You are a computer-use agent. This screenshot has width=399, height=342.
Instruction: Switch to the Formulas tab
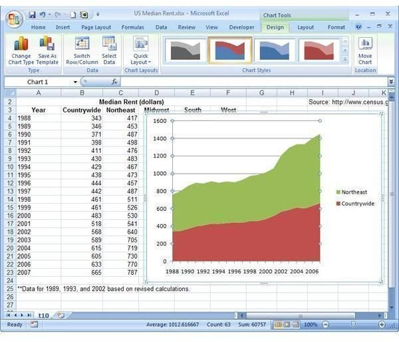pos(132,27)
